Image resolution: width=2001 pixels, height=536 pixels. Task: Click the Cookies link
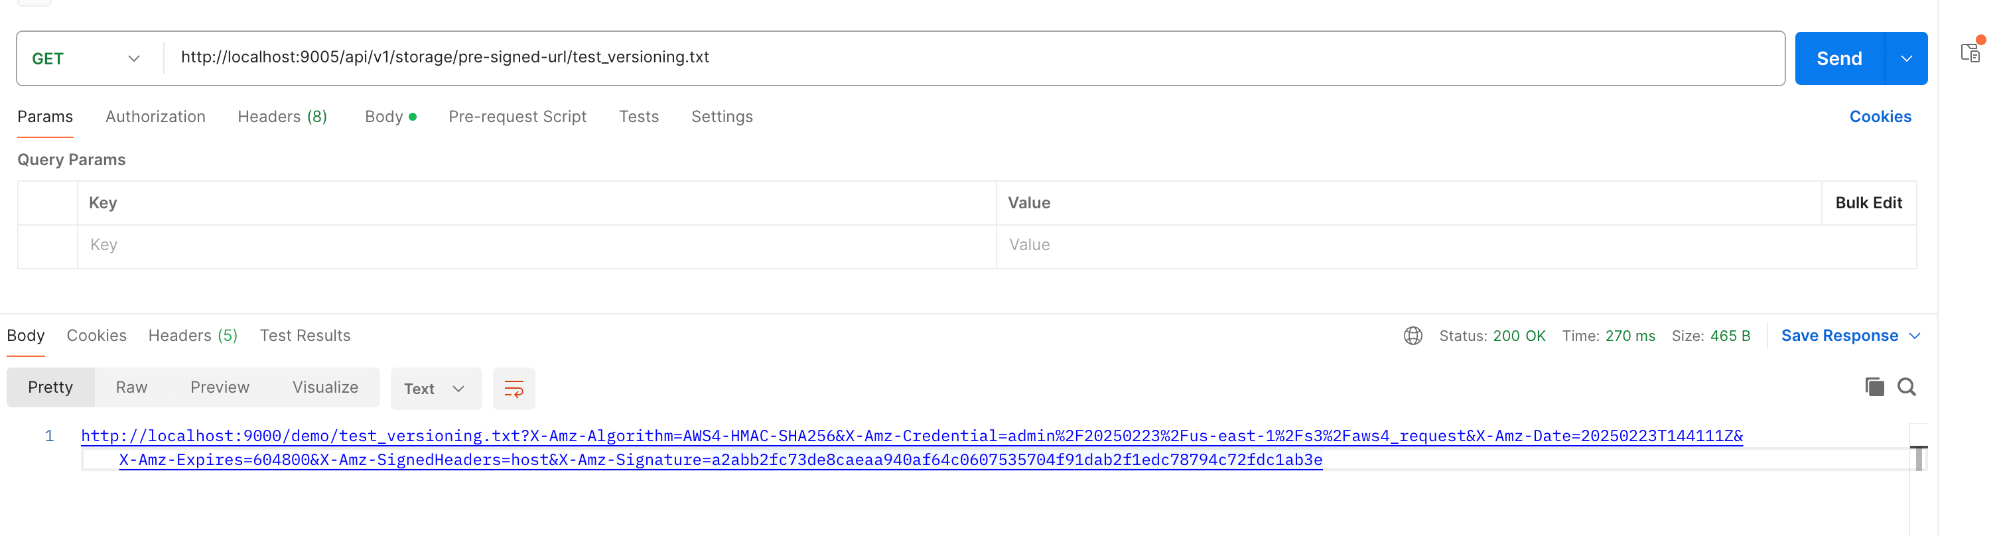point(1879,117)
